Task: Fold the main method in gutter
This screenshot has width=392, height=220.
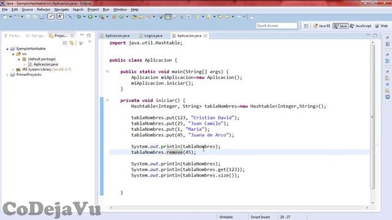Action: pos(107,71)
